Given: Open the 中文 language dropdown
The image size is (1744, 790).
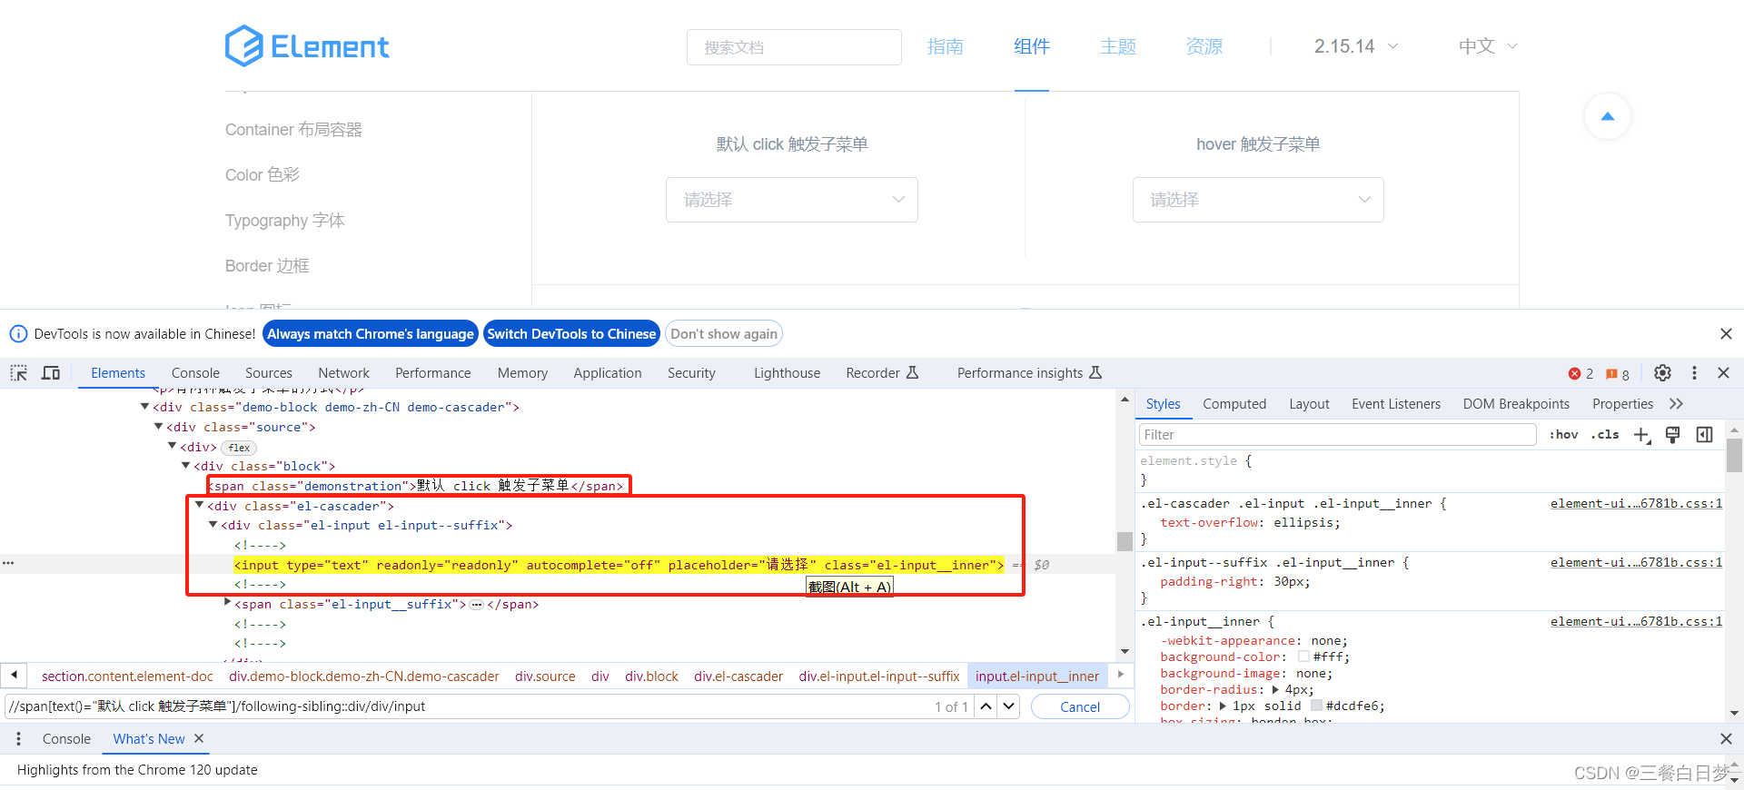Looking at the screenshot, I should click(1488, 46).
